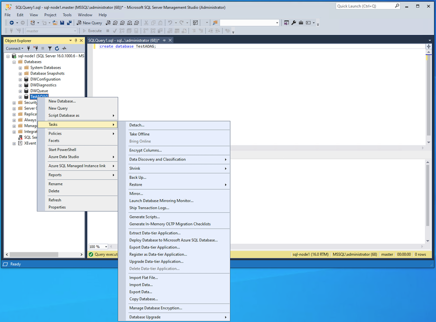The height and width of the screenshot is (322, 436).
Task: Open the Object Explorer window position dropdown arrow
Action: (x=70, y=40)
